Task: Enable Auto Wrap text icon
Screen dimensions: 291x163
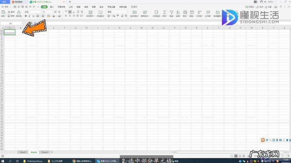Action: point(100,14)
